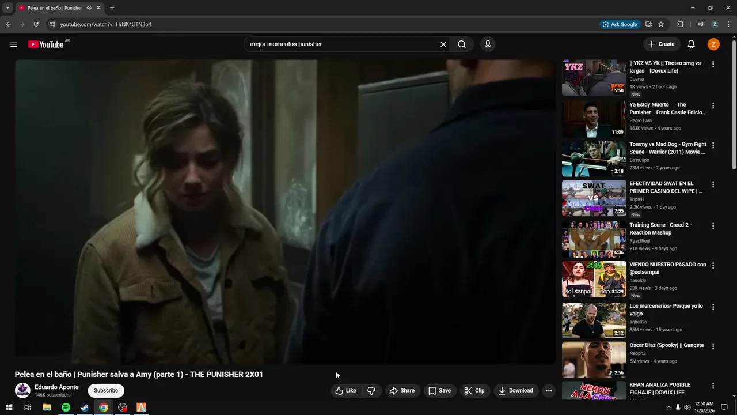Open YKZ VS YK video thumbnail
737x415 pixels.
click(x=594, y=78)
